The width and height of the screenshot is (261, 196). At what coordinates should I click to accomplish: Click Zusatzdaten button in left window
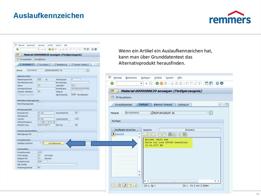click(x=26, y=60)
